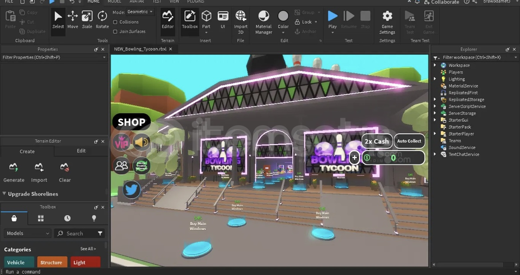Click the Twitter codes button in viewport
This screenshot has height=275, width=520.
pyautogui.click(x=131, y=190)
